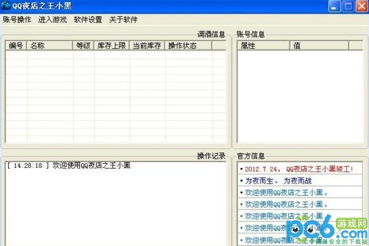The width and height of the screenshot is (369, 246).
Task: Open the 进入游戏 menu
Action: coord(53,20)
